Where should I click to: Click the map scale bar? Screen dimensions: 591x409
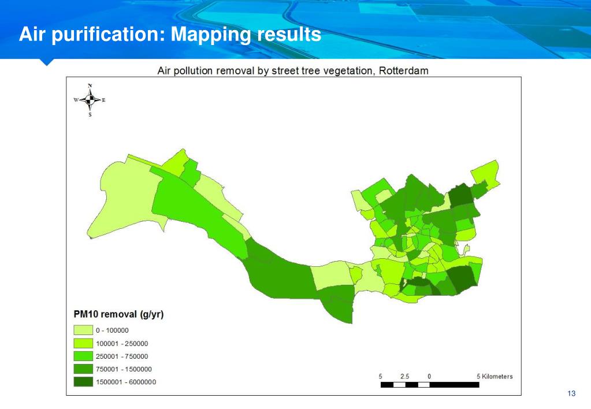tap(430, 385)
